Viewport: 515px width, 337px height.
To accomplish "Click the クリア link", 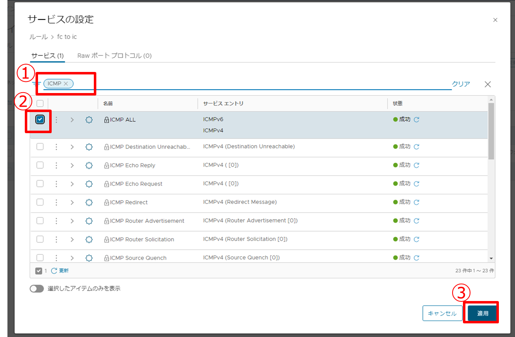I will coord(461,84).
